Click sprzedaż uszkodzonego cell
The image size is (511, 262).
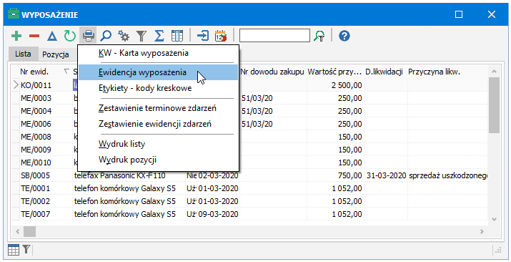[447, 175]
